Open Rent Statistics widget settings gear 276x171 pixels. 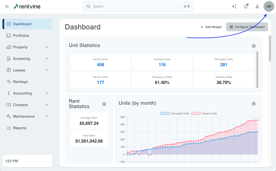[104, 104]
